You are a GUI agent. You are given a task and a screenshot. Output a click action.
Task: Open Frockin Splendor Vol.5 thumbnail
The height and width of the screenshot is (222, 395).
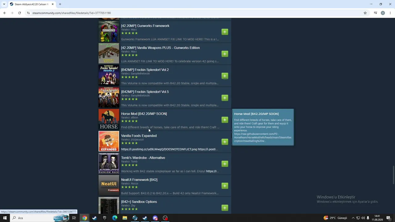[x=109, y=97]
